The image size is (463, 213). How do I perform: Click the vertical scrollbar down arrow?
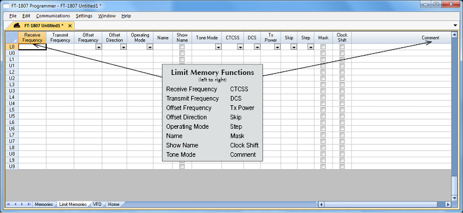(x=455, y=198)
